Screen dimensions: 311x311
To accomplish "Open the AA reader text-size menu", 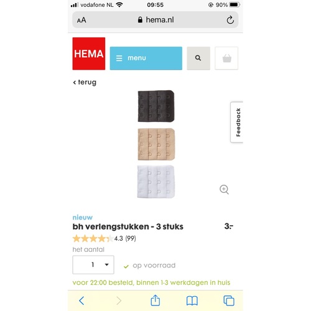I will point(81,20).
